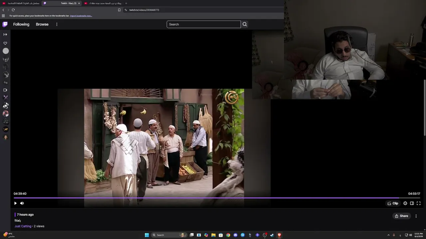Viewport: 426px width, 239px height.
Task: Open the taskbar clock and date
Action: click(x=418, y=235)
